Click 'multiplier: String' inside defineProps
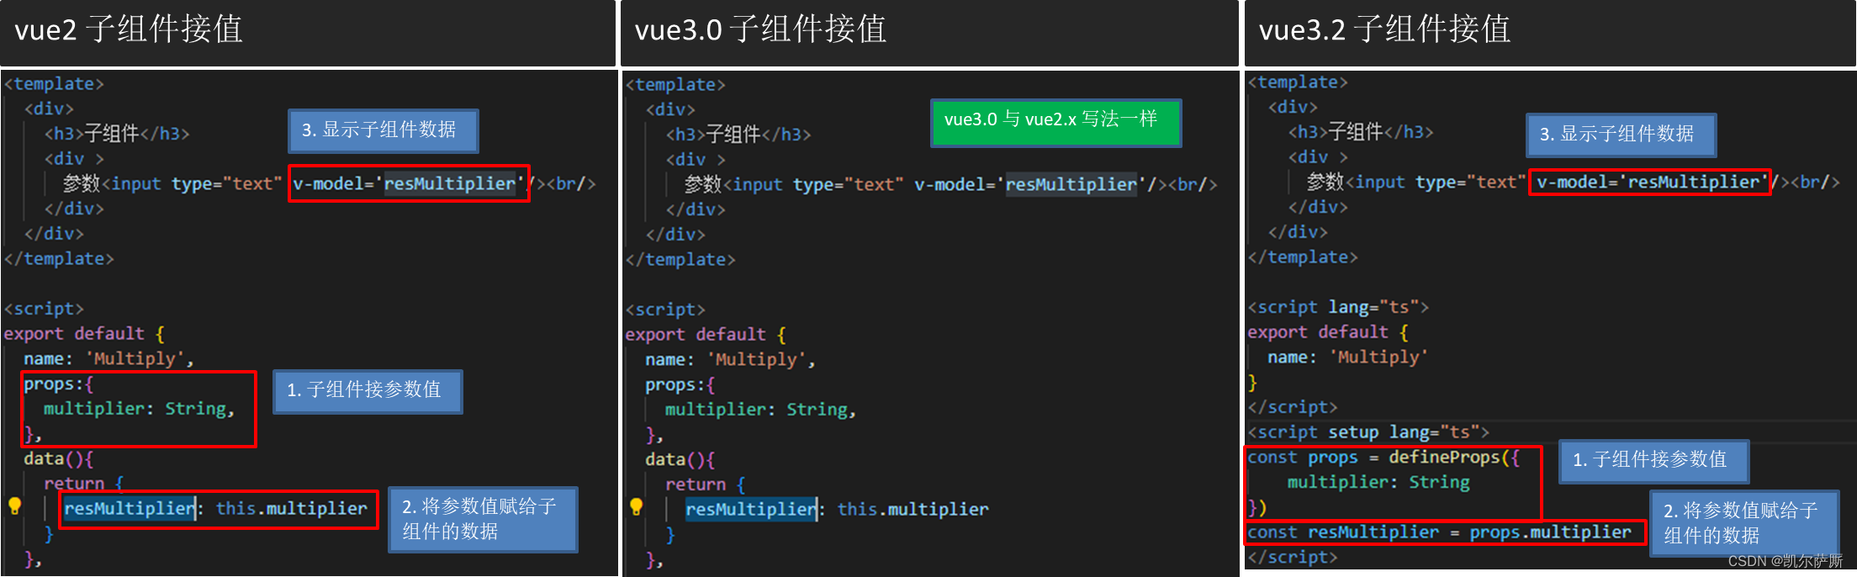Image resolution: width=1857 pixels, height=577 pixels. (1378, 482)
